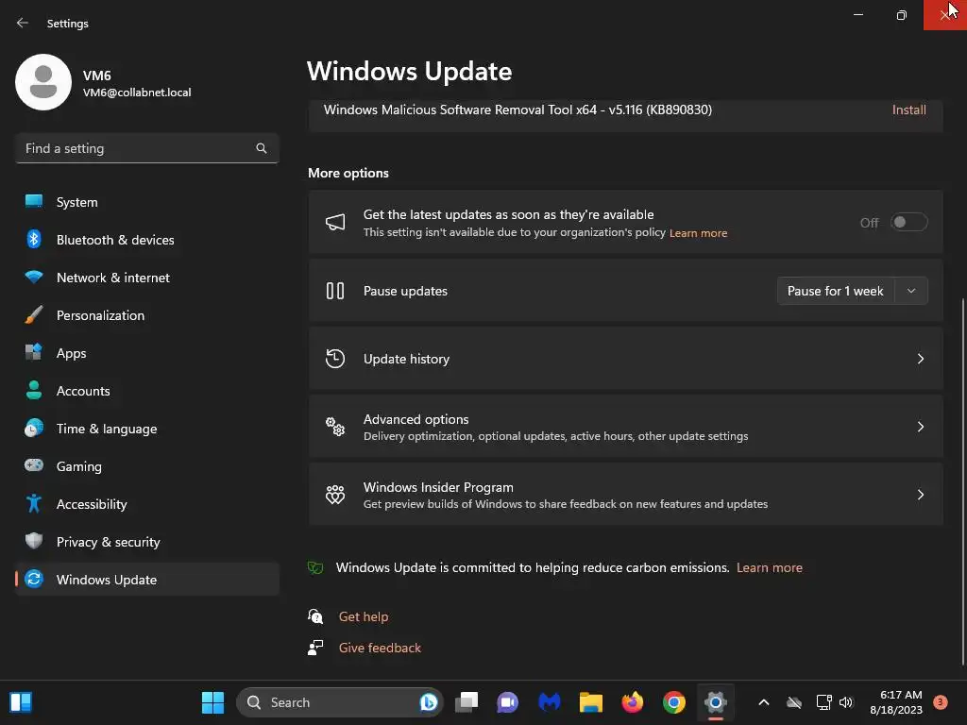Click the Accessibility figure icon

pos(34,504)
